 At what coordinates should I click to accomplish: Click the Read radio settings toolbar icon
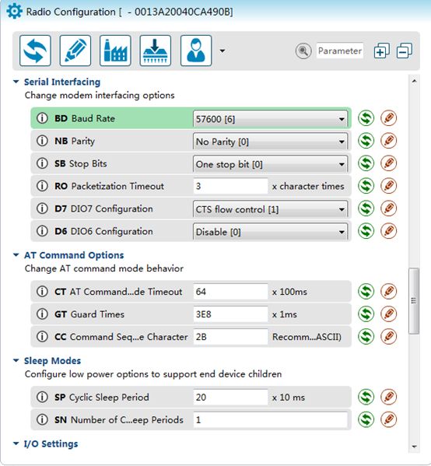[35, 51]
